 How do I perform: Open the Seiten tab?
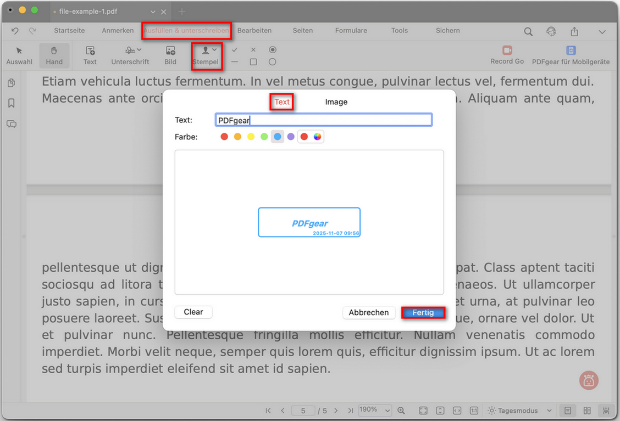(302, 30)
